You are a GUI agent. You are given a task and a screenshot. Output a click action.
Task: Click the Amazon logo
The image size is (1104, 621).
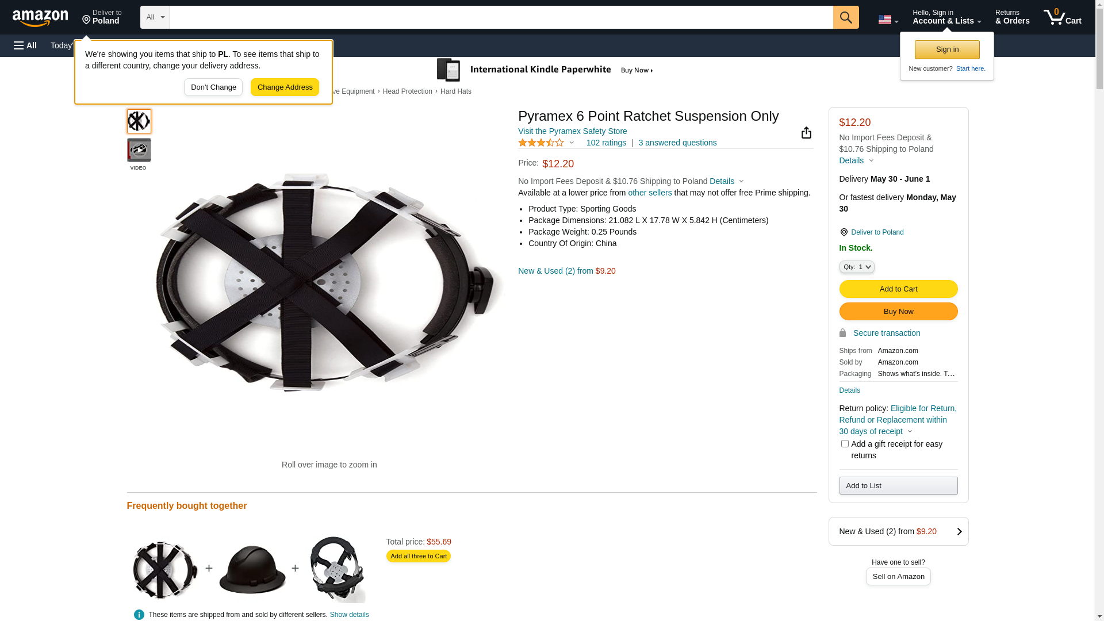[40, 18]
